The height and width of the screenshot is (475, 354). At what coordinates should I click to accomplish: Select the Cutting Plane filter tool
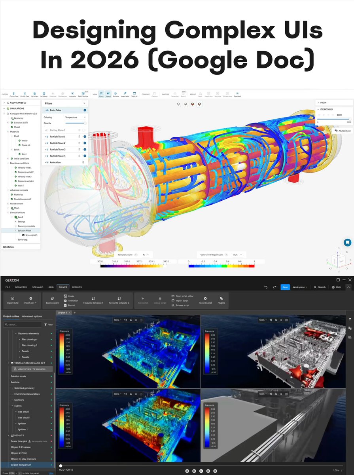(14, 95)
